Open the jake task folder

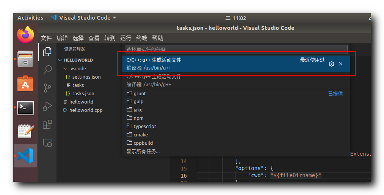(236, 110)
